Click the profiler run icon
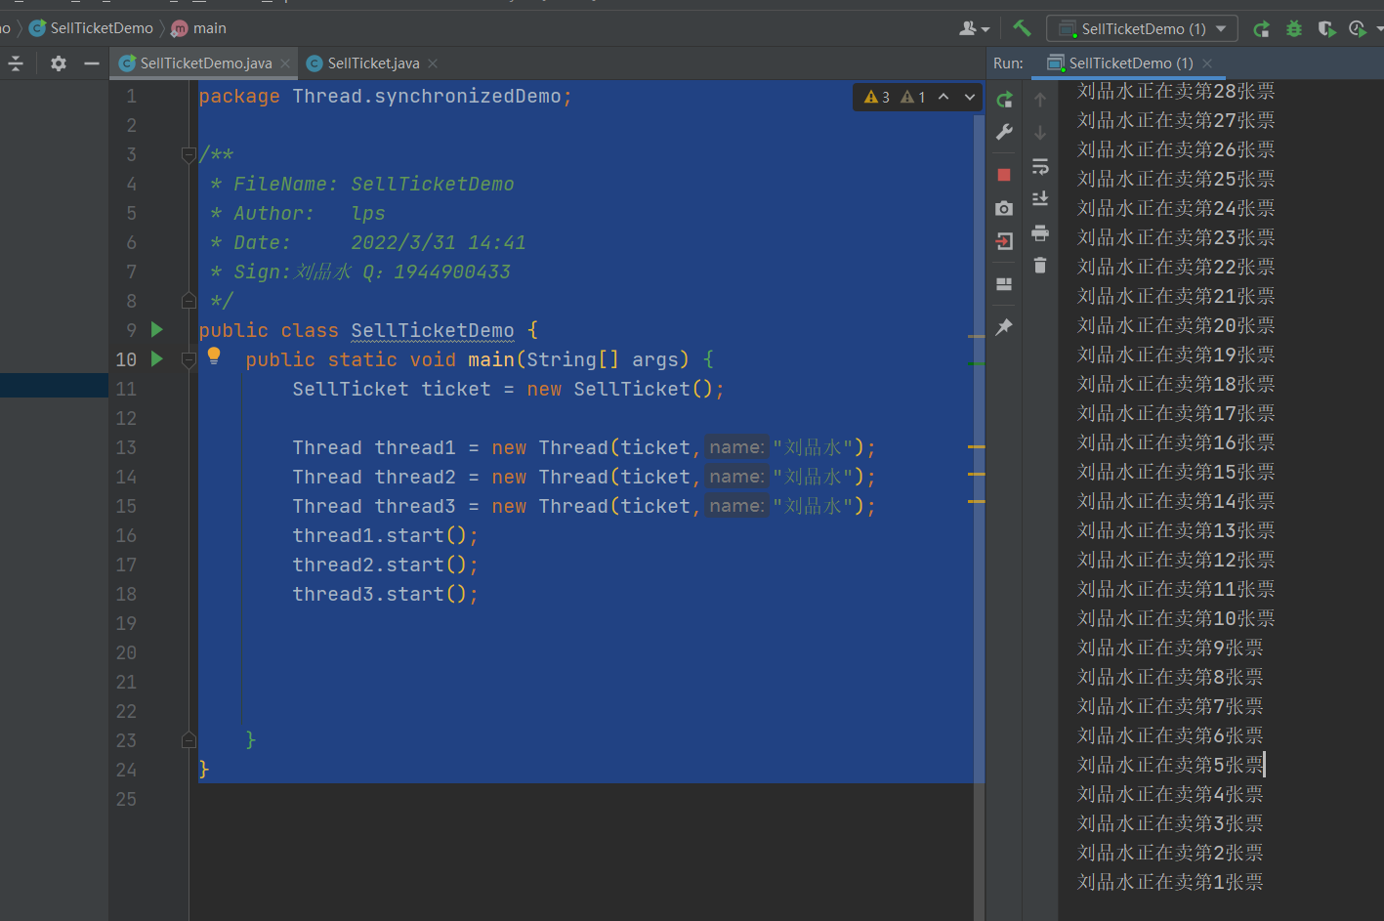 pyautogui.click(x=1358, y=29)
